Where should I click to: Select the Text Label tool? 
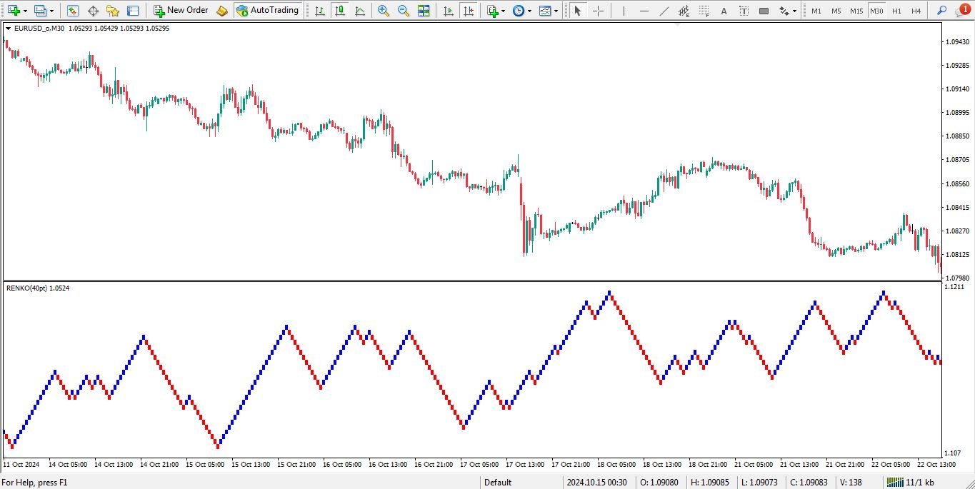pos(744,11)
